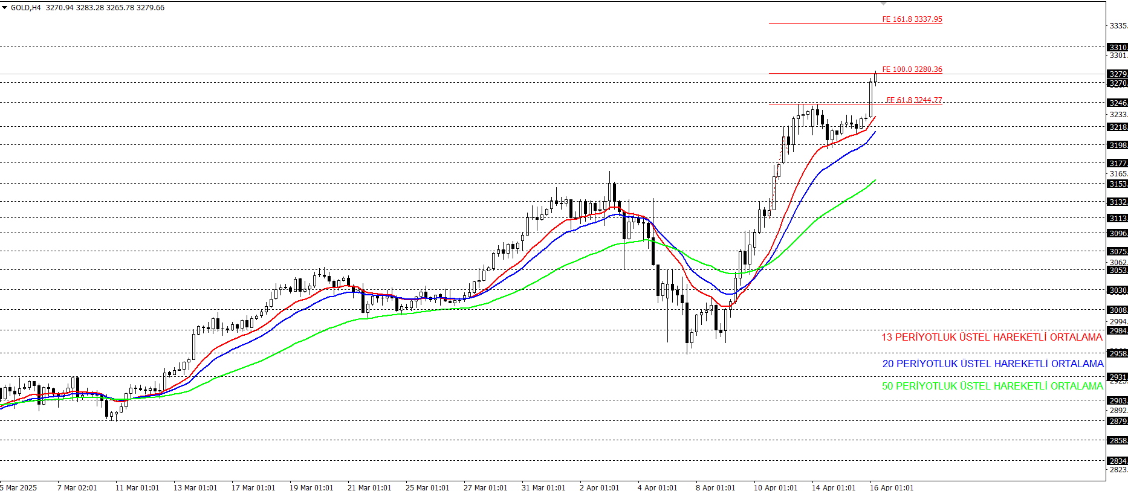The height and width of the screenshot is (491, 1128).
Task: Click the 3030 price level tag
Action: (x=1117, y=290)
